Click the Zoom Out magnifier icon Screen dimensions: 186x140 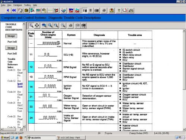(x=63, y=25)
